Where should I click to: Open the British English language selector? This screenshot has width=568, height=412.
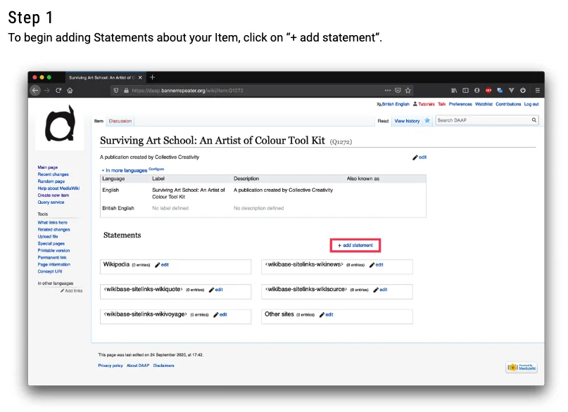(393, 104)
